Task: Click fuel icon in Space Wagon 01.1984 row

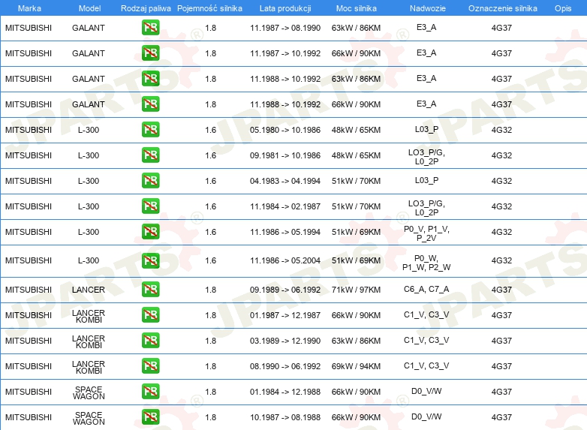Action: (x=150, y=391)
